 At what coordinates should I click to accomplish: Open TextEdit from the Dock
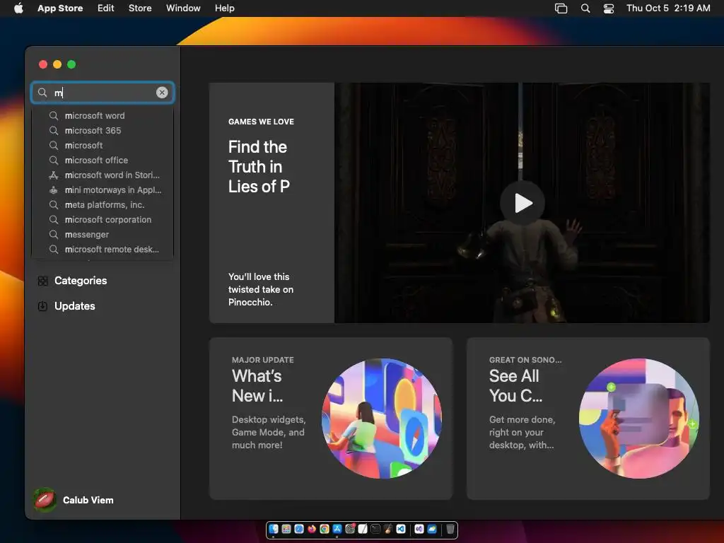[x=363, y=529]
